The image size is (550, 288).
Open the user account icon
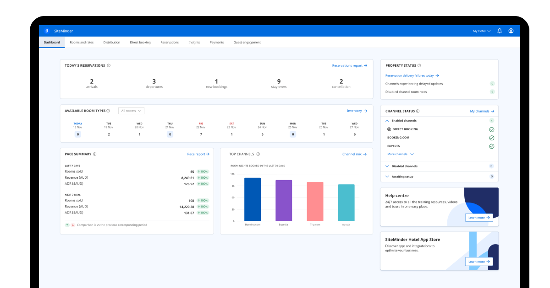[511, 31]
